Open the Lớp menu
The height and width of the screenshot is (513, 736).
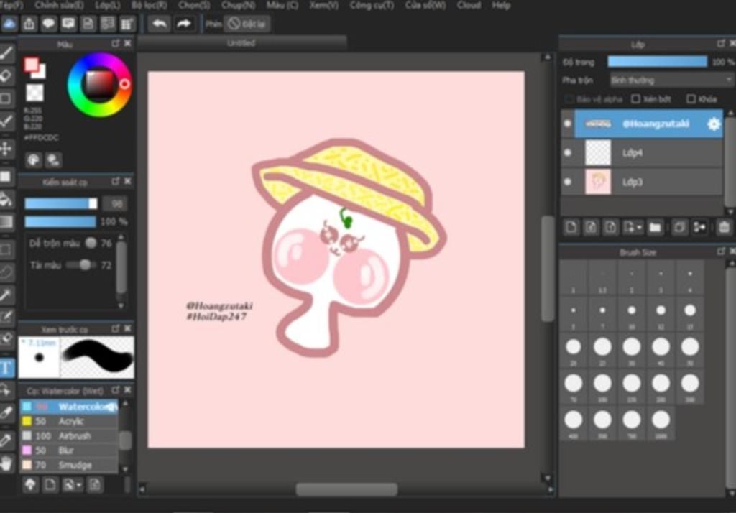click(x=108, y=5)
